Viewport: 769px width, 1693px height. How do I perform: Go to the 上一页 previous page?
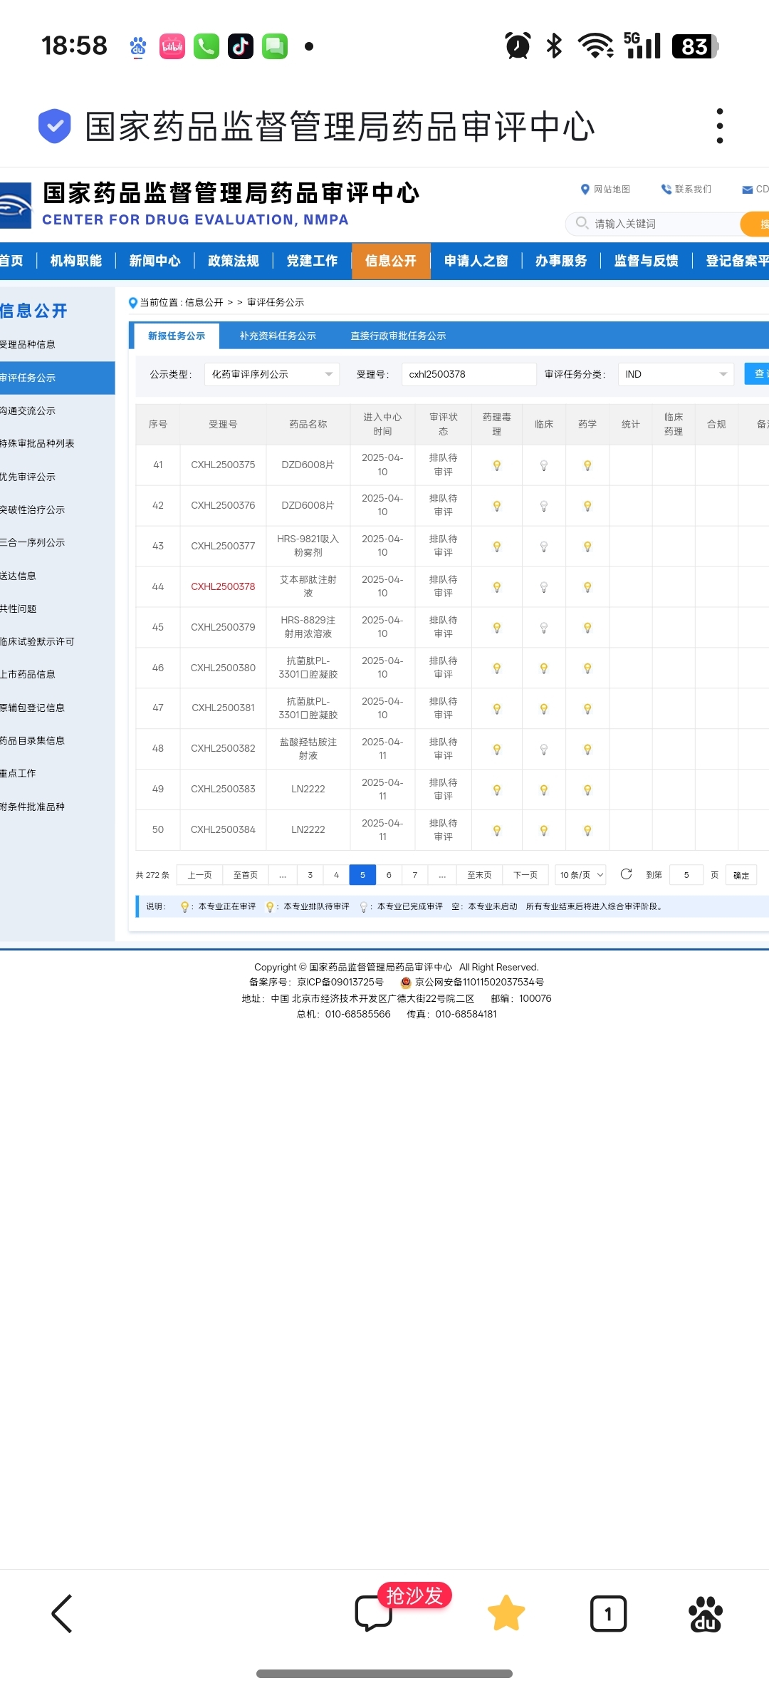[200, 875]
